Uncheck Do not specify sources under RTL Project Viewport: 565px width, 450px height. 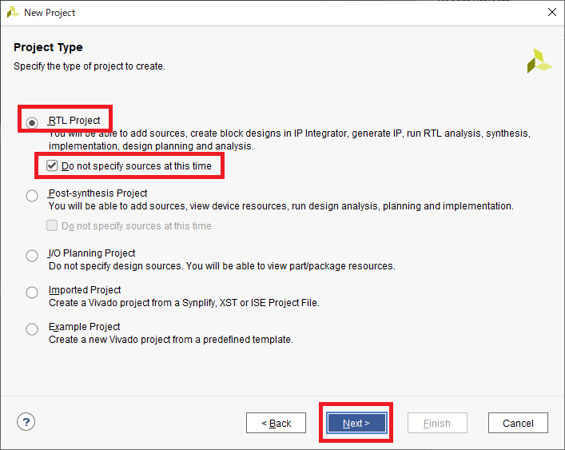coord(53,165)
